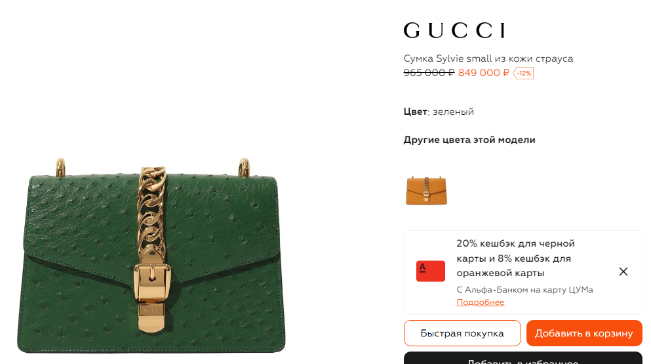Screen dimensions: 651x364
Task: Dismiss the Alfa-Bank cashback banner
Action: (623, 272)
